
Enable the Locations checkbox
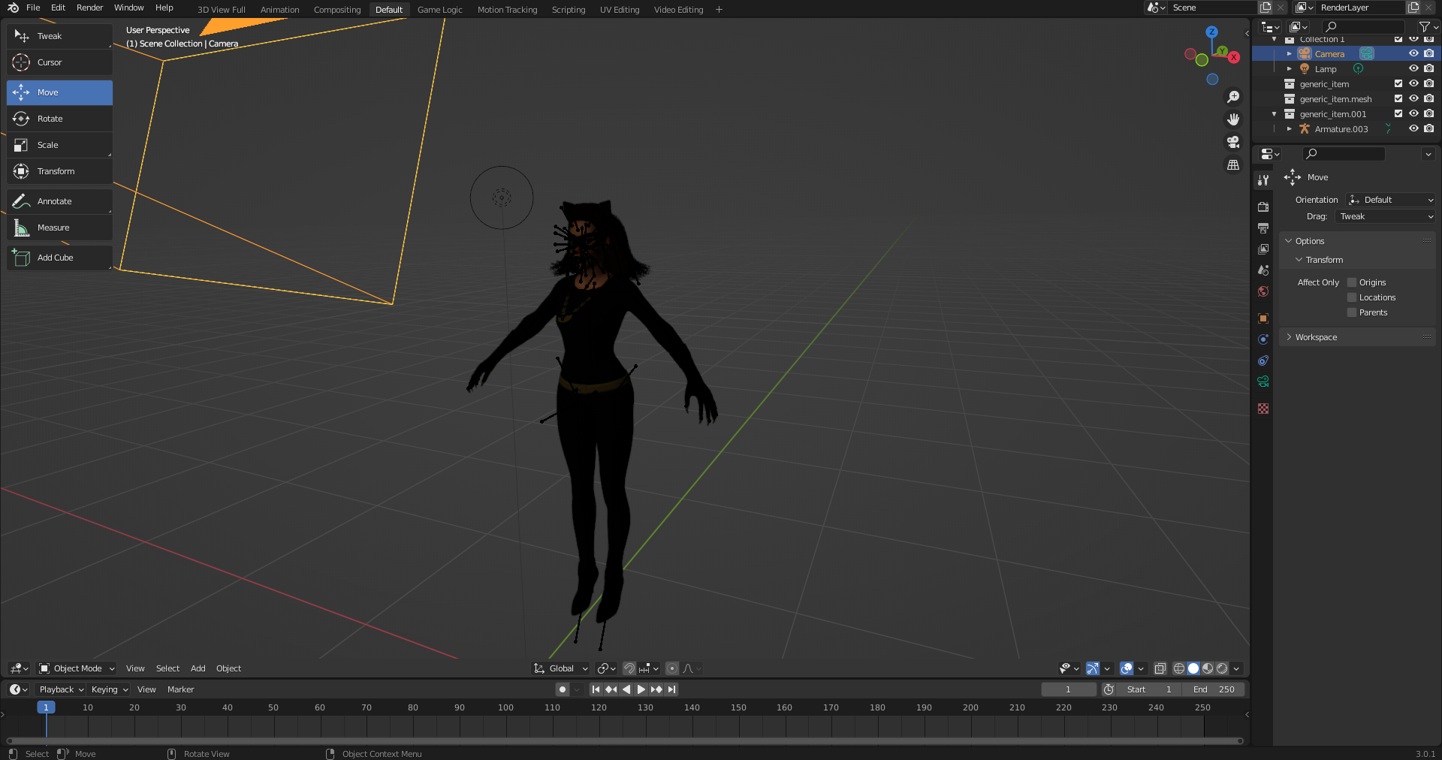[1352, 297]
